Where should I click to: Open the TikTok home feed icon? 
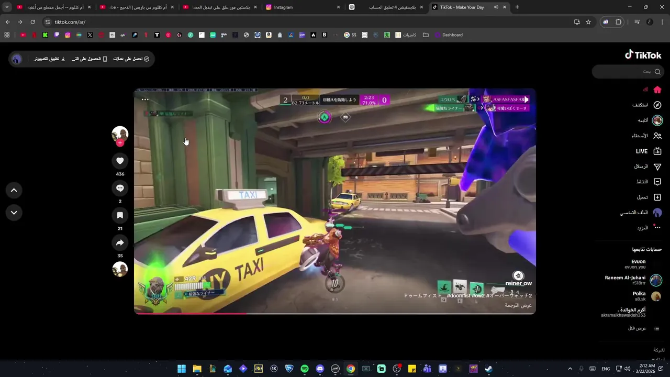[657, 90]
